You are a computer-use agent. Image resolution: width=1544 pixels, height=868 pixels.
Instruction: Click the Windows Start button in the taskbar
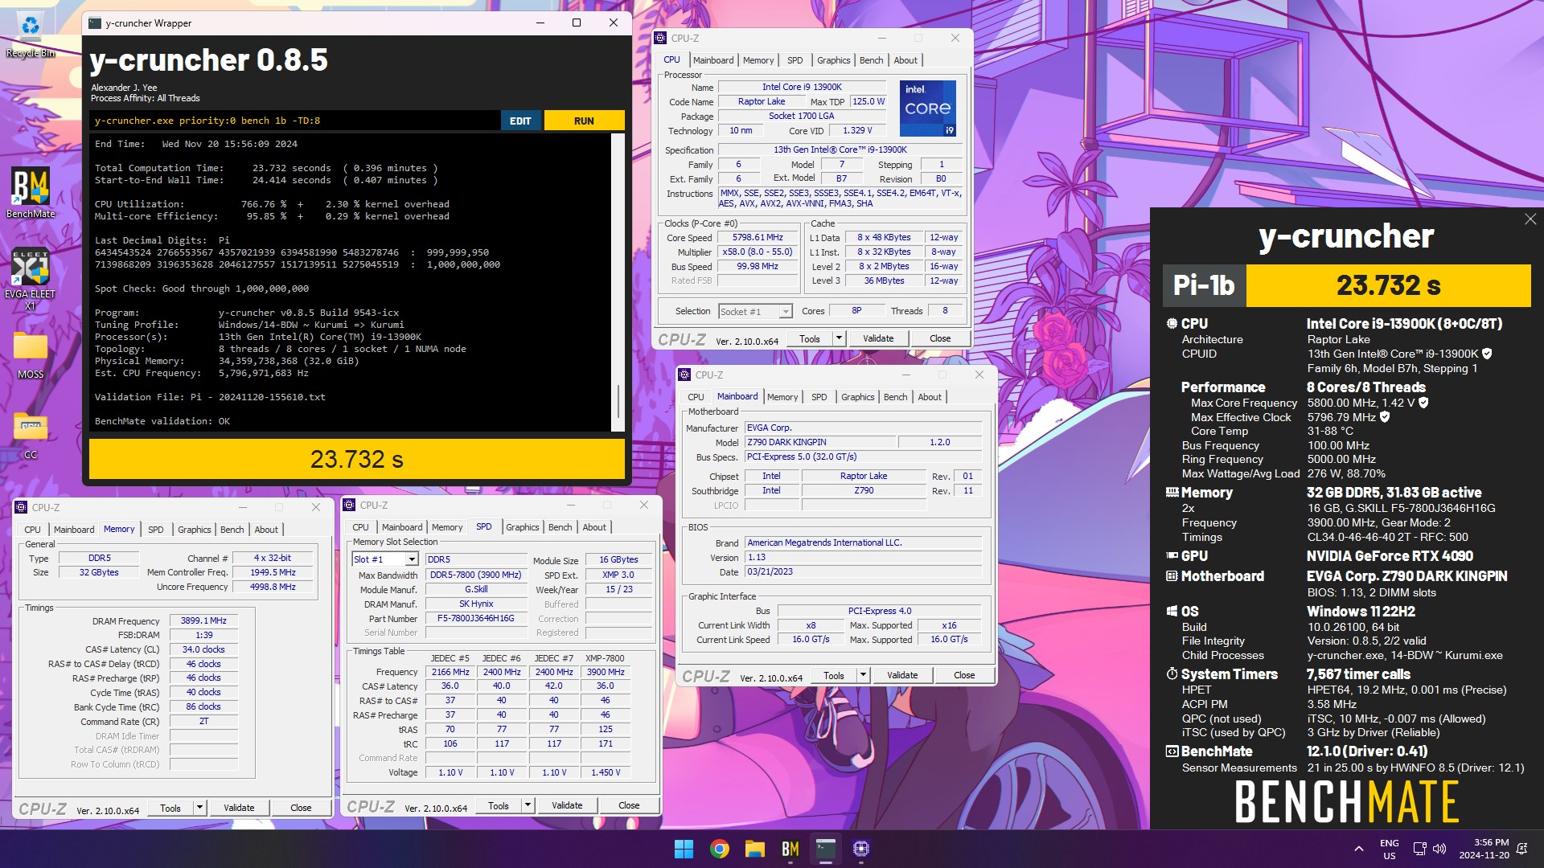[x=684, y=849]
